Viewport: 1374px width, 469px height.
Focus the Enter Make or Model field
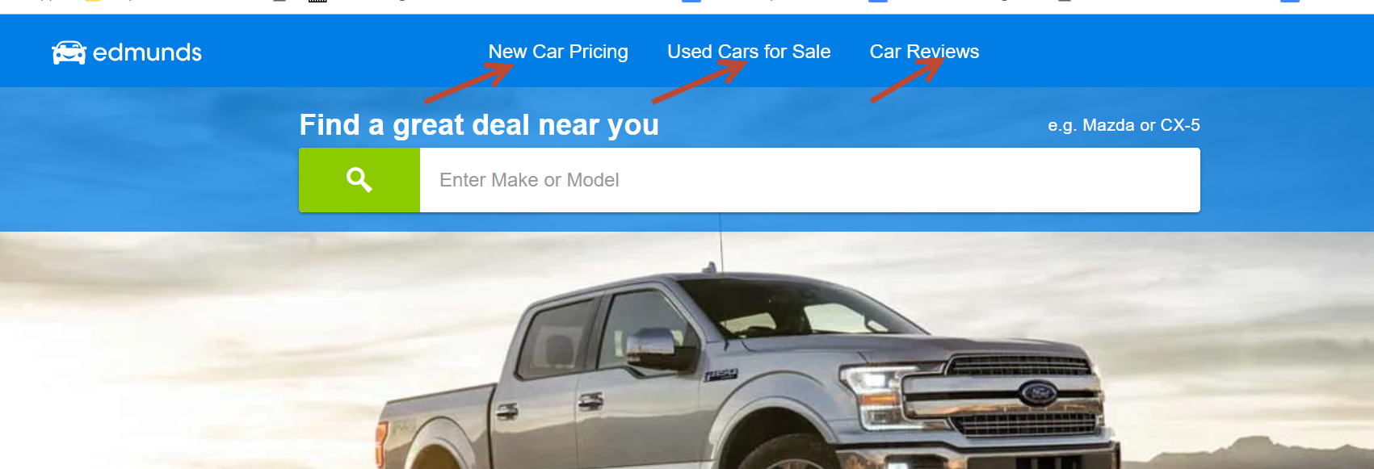pos(809,180)
